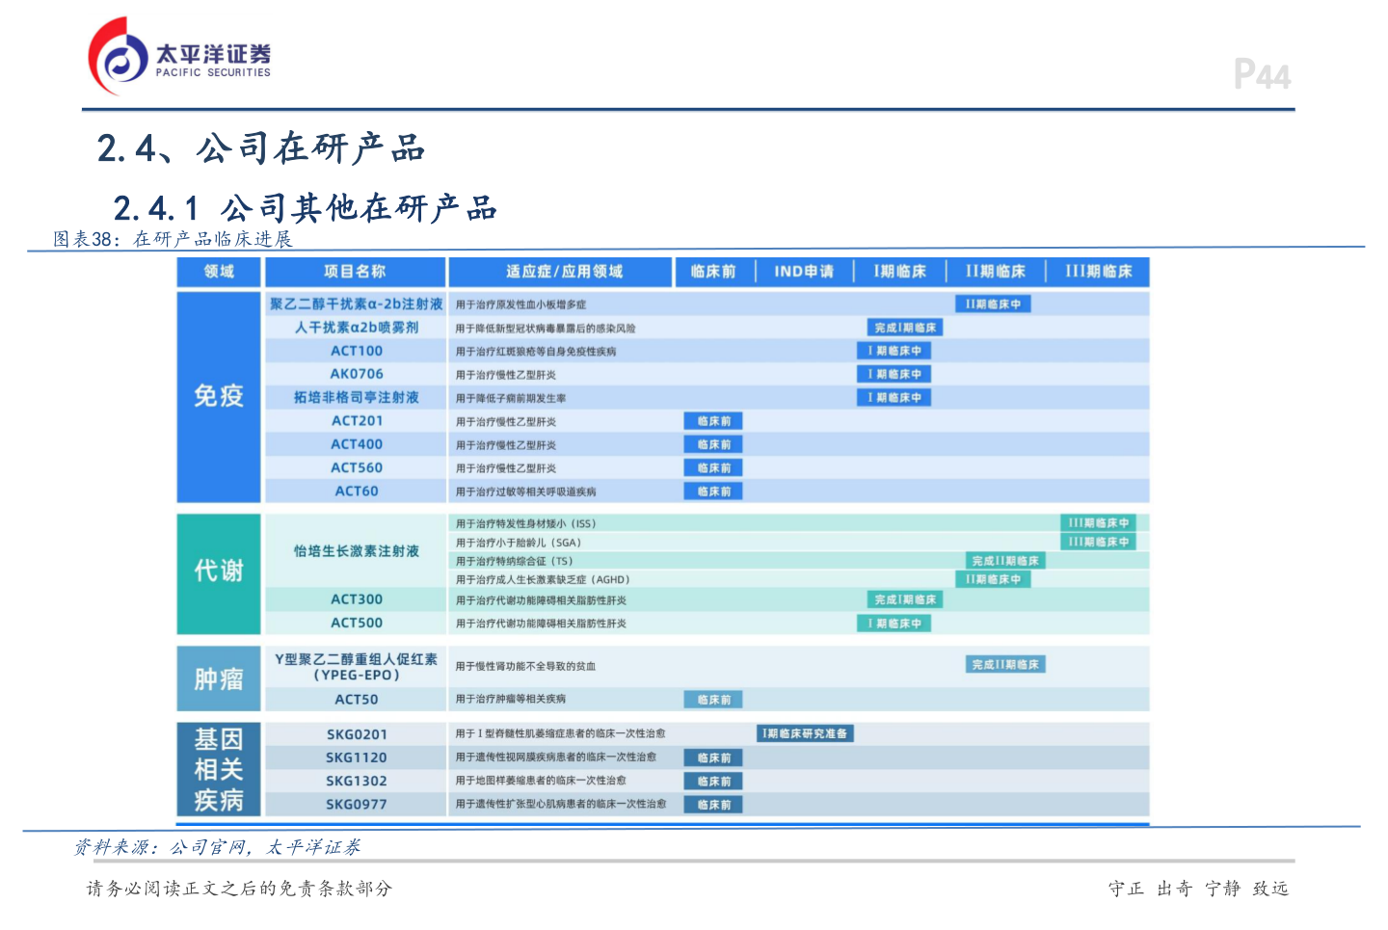Select the 肿瘤 category block
The image size is (1388, 930).
(217, 678)
